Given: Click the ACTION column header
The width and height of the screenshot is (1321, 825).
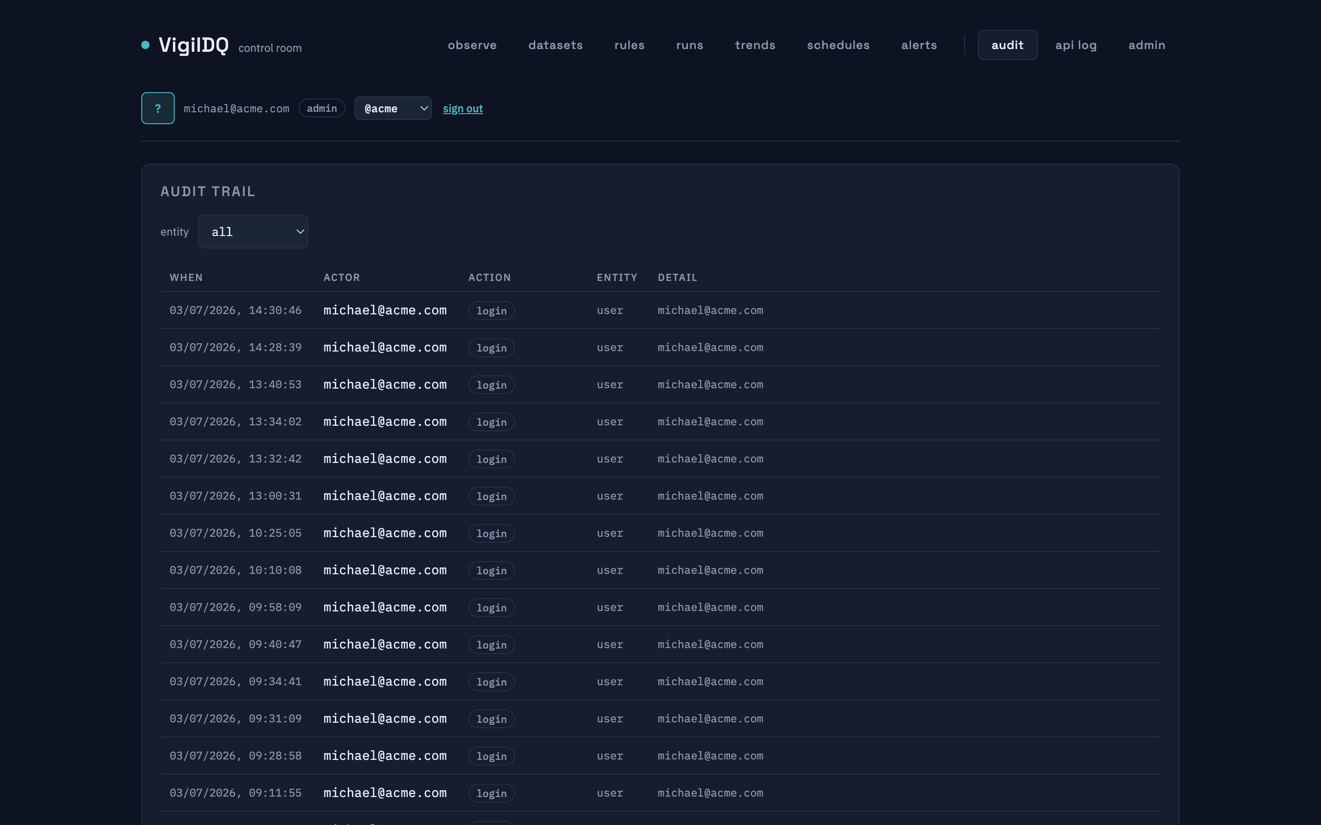Looking at the screenshot, I should click(489, 277).
